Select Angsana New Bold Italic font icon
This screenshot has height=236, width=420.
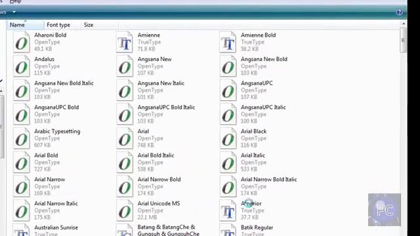point(22,90)
